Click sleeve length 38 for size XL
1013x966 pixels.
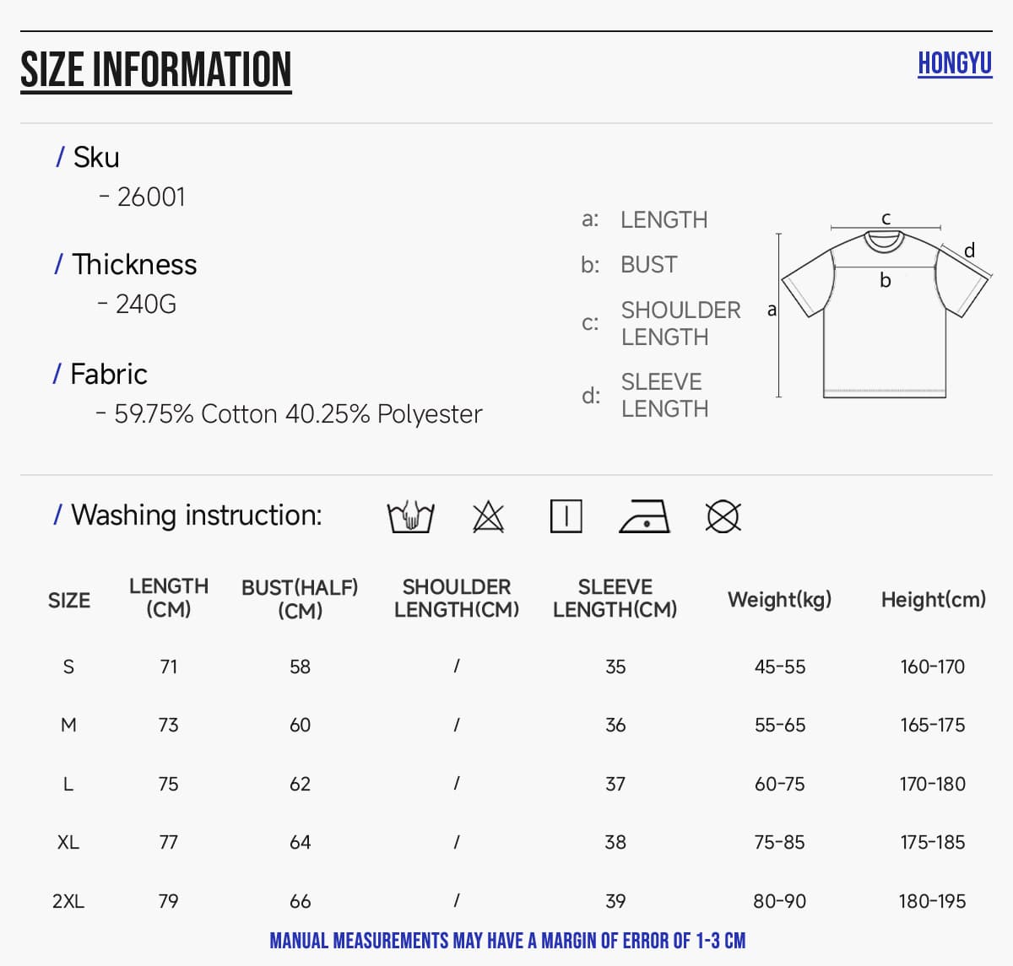pyautogui.click(x=615, y=842)
